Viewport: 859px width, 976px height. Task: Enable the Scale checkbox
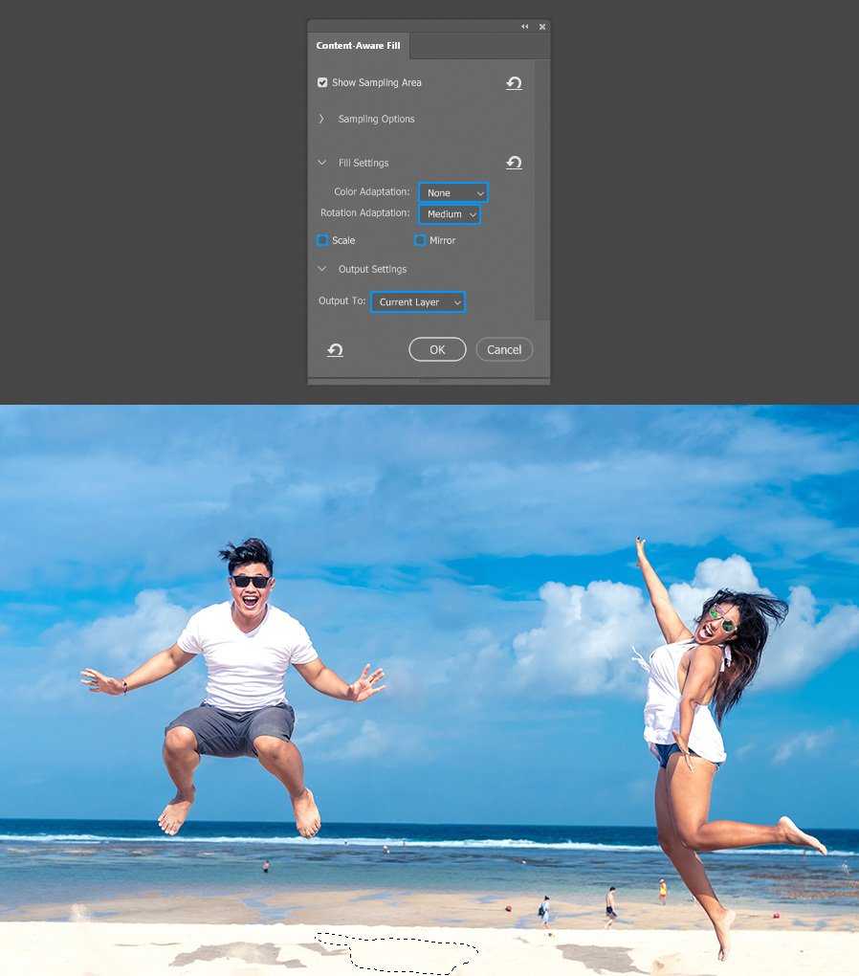tap(322, 240)
